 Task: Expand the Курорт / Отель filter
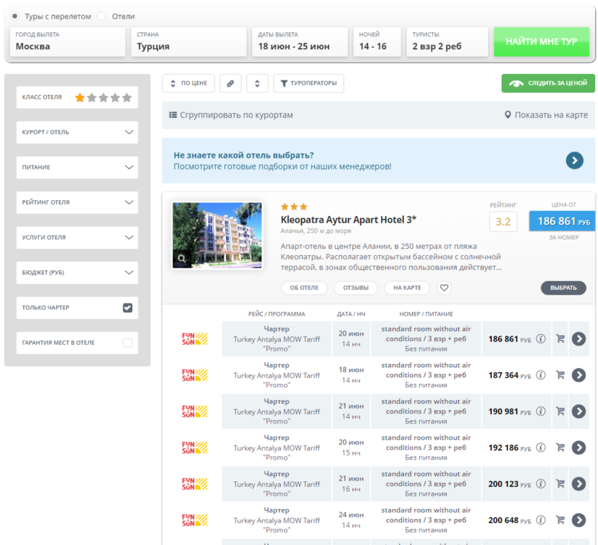[x=77, y=132]
